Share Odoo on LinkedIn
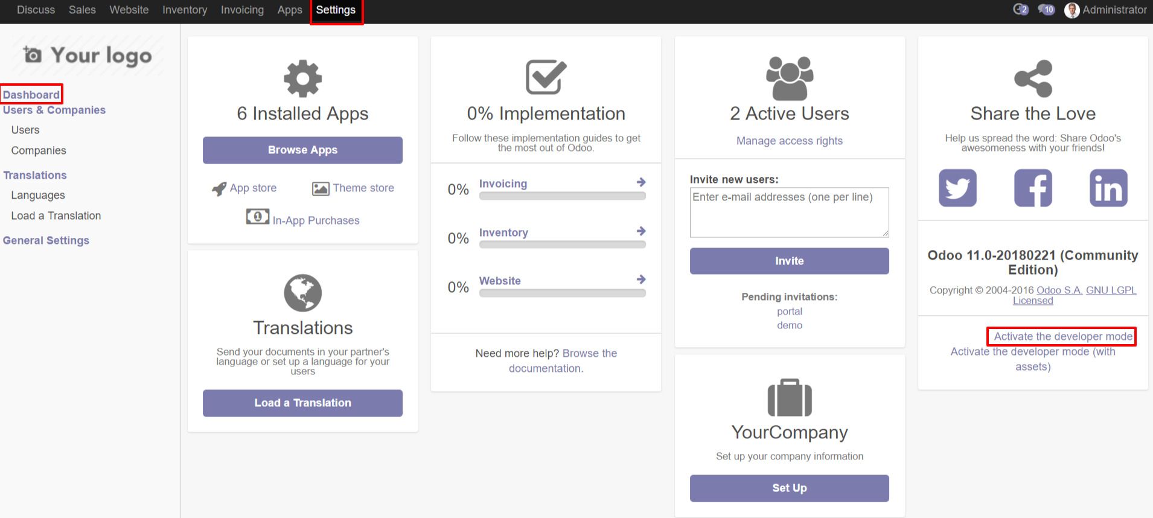Viewport: 1153px width, 518px height. 1108,188
